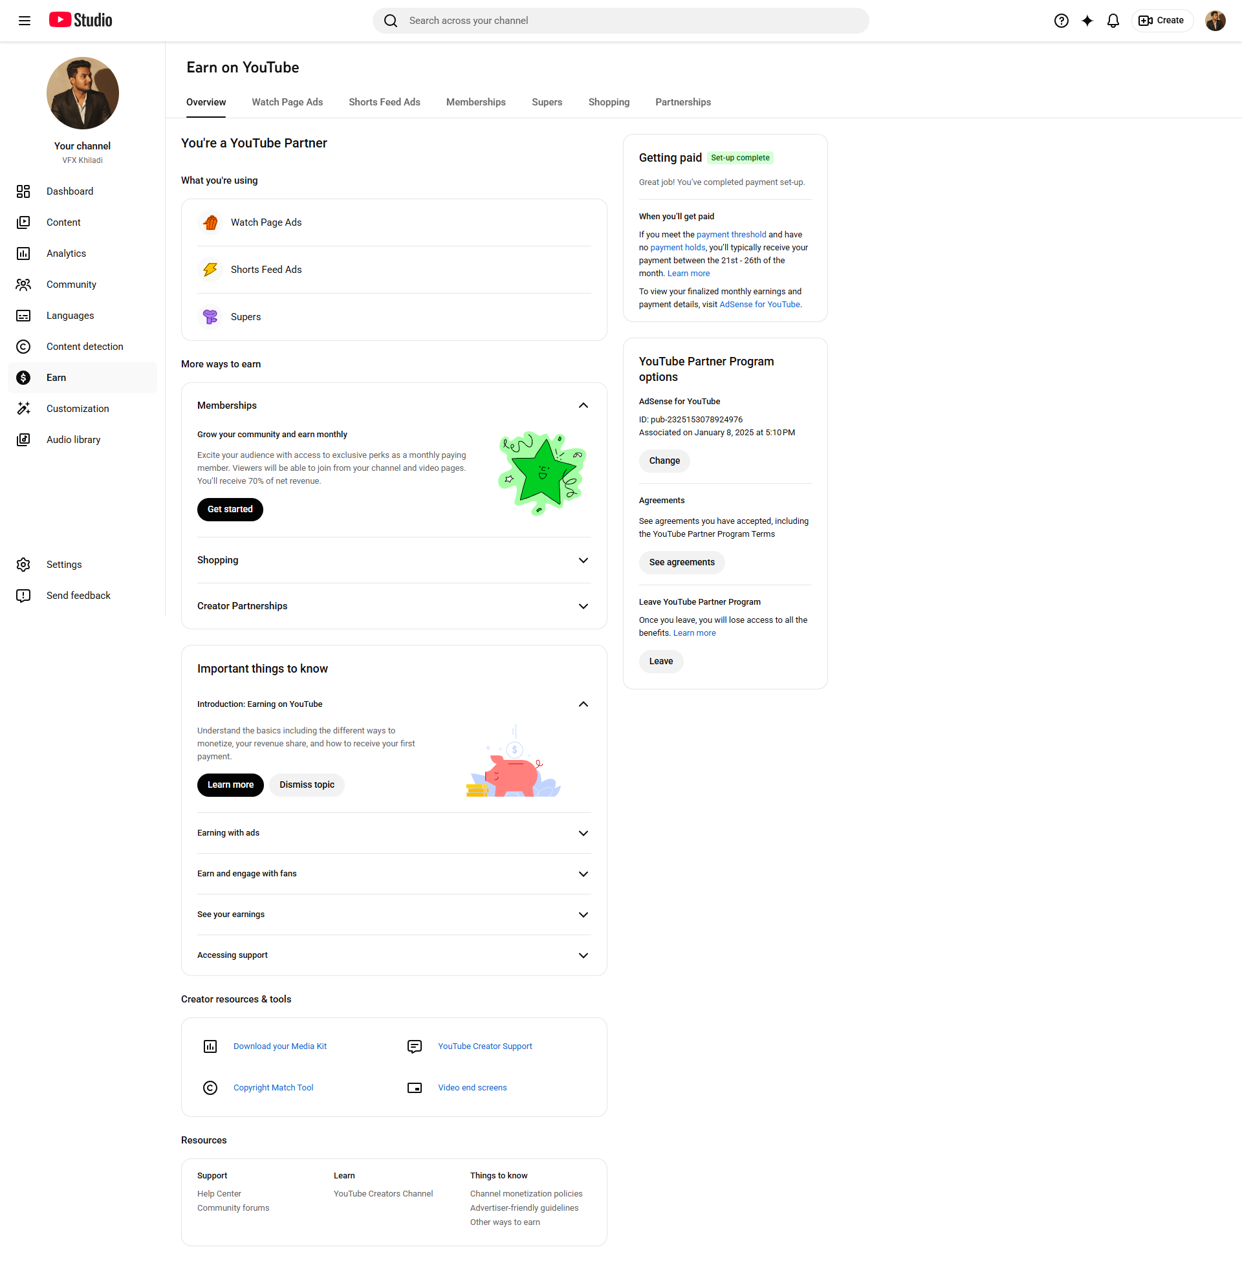This screenshot has width=1242, height=1267.
Task: Open Customization from the sidebar
Action: pos(77,409)
